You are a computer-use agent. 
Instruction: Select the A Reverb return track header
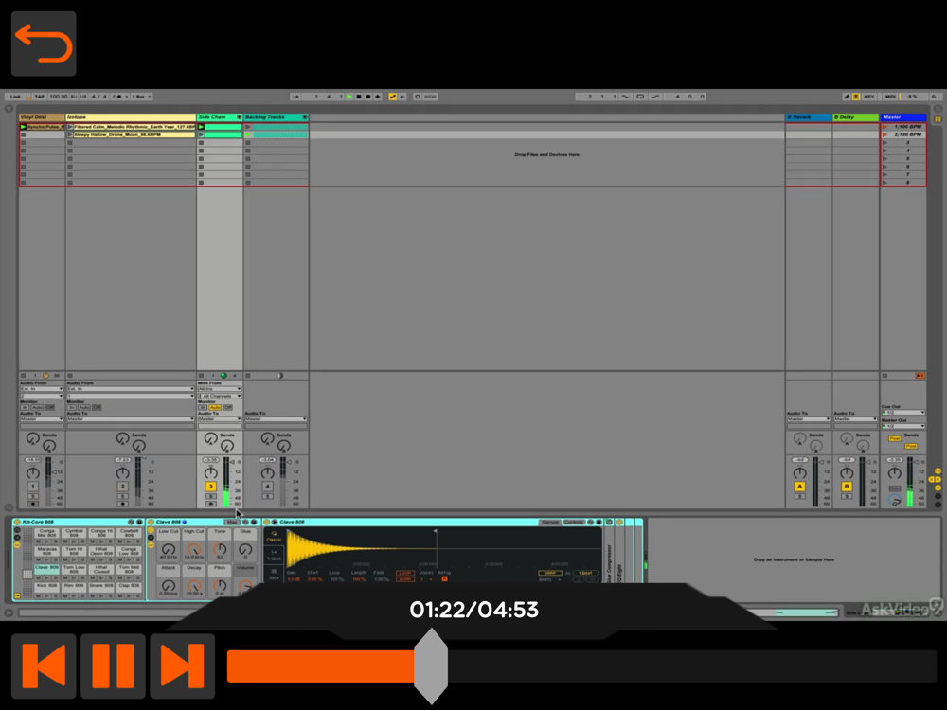(x=808, y=117)
